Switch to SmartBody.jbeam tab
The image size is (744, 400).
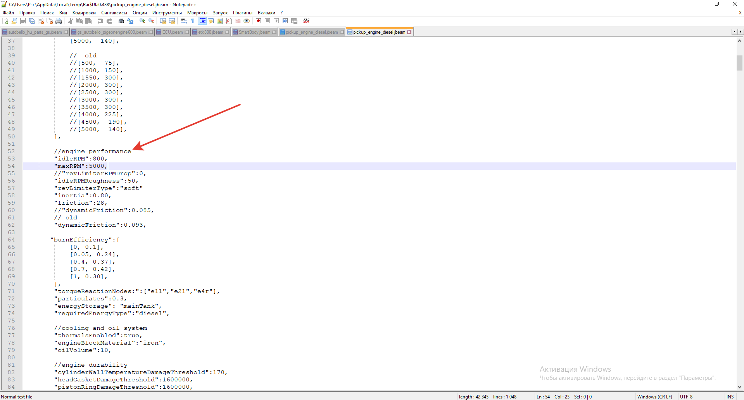tap(254, 32)
